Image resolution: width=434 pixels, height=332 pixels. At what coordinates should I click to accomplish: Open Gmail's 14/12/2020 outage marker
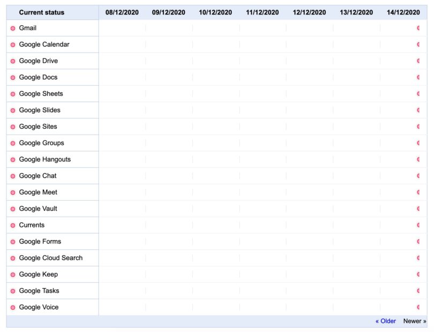[418, 28]
